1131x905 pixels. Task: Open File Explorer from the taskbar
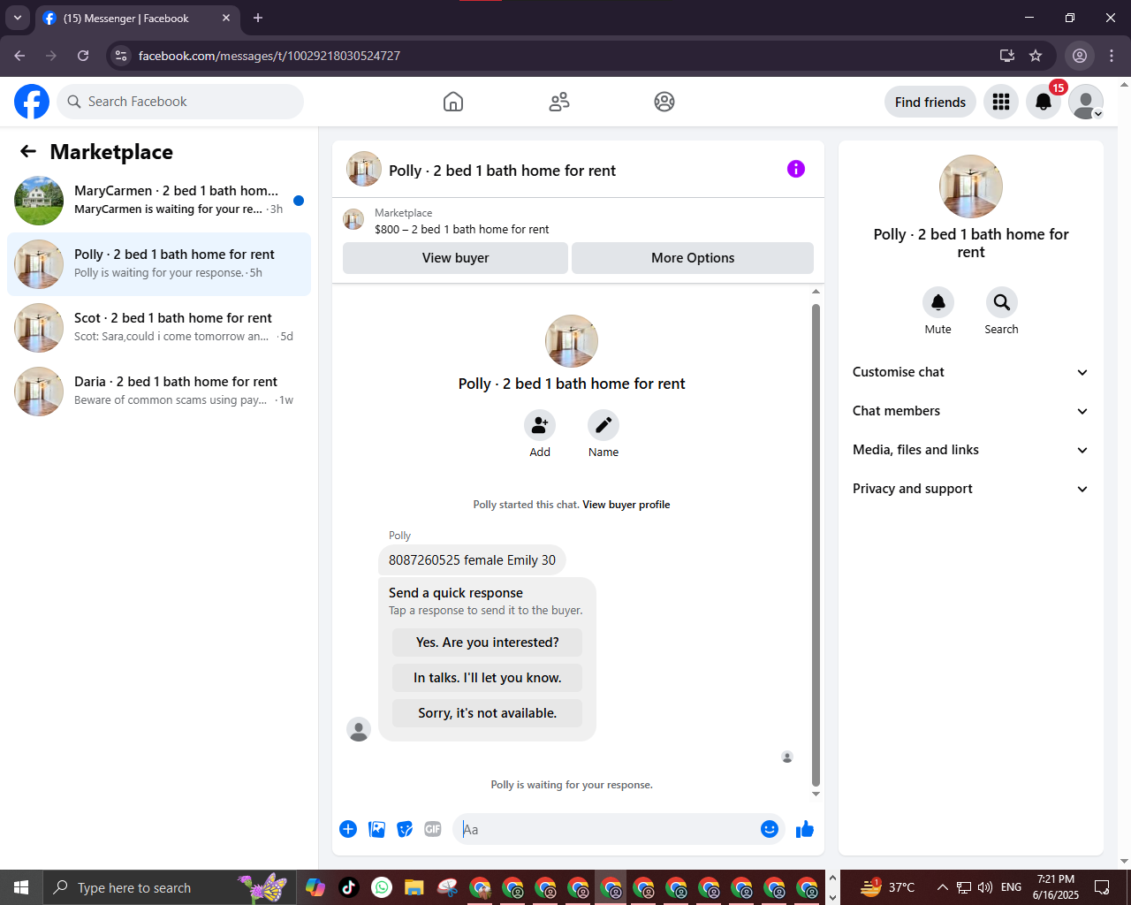pos(414,887)
